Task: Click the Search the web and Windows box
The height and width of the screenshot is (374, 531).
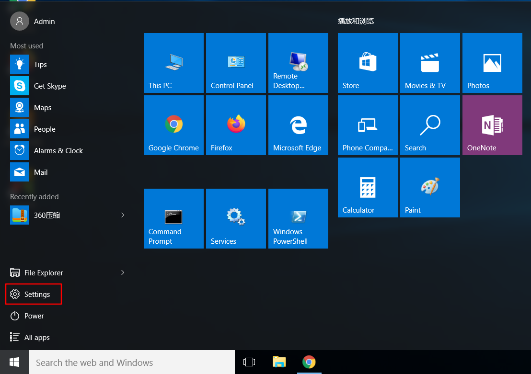Action: (132, 362)
